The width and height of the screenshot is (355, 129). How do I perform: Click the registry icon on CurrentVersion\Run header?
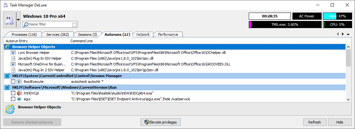point(7,87)
